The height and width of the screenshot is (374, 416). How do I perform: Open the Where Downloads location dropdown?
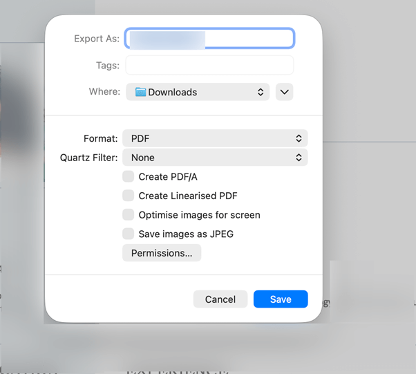pos(198,92)
